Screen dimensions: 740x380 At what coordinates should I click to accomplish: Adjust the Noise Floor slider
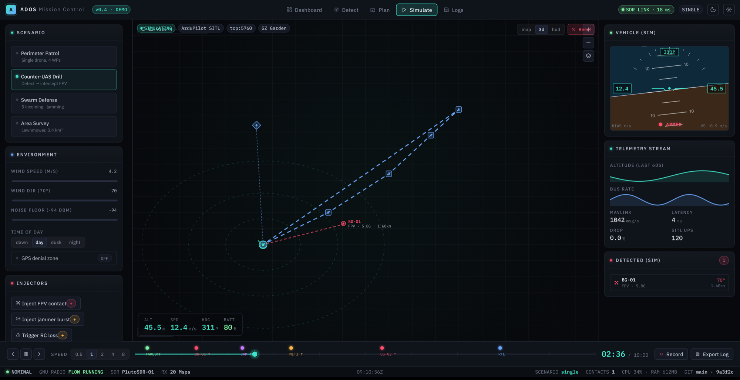[x=64, y=220]
